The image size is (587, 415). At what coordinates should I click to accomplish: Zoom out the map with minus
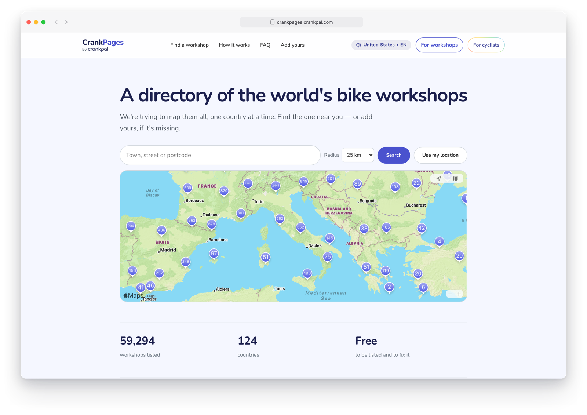pos(450,294)
